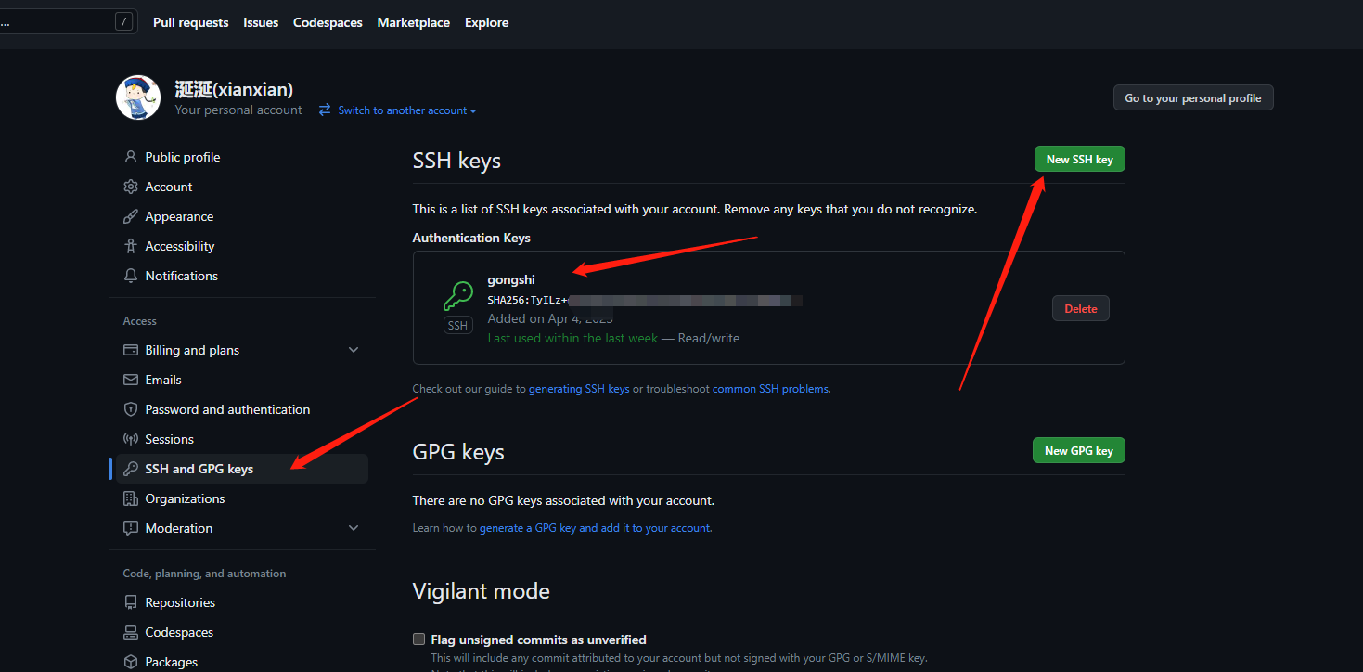Click Last used within the last week text
The image size is (1363, 672).
572,338
